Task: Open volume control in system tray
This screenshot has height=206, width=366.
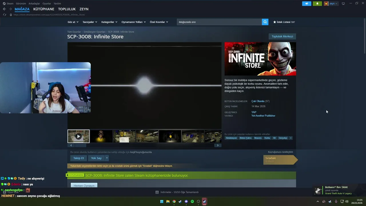Action: pos(347,201)
